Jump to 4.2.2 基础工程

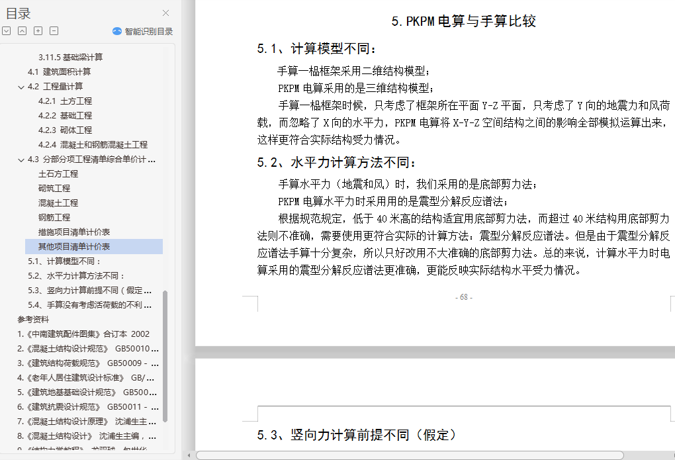(65, 116)
